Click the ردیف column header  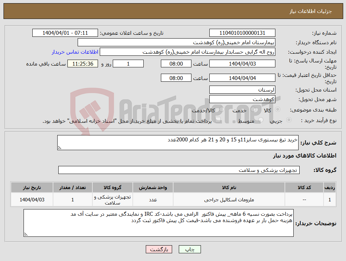click(x=329, y=187)
